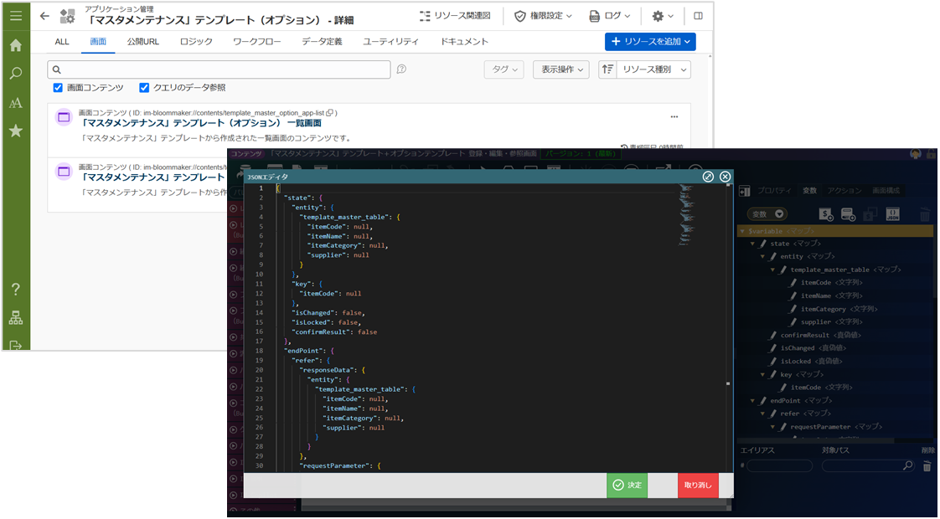
Task: Click search icon in 対象パス field
Action: point(907,465)
